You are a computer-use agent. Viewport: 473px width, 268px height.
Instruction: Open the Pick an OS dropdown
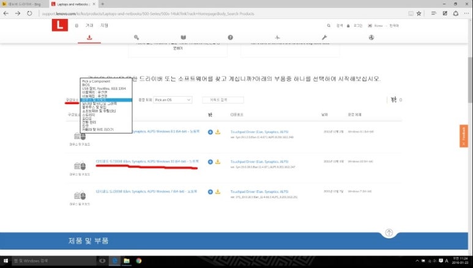173,100
